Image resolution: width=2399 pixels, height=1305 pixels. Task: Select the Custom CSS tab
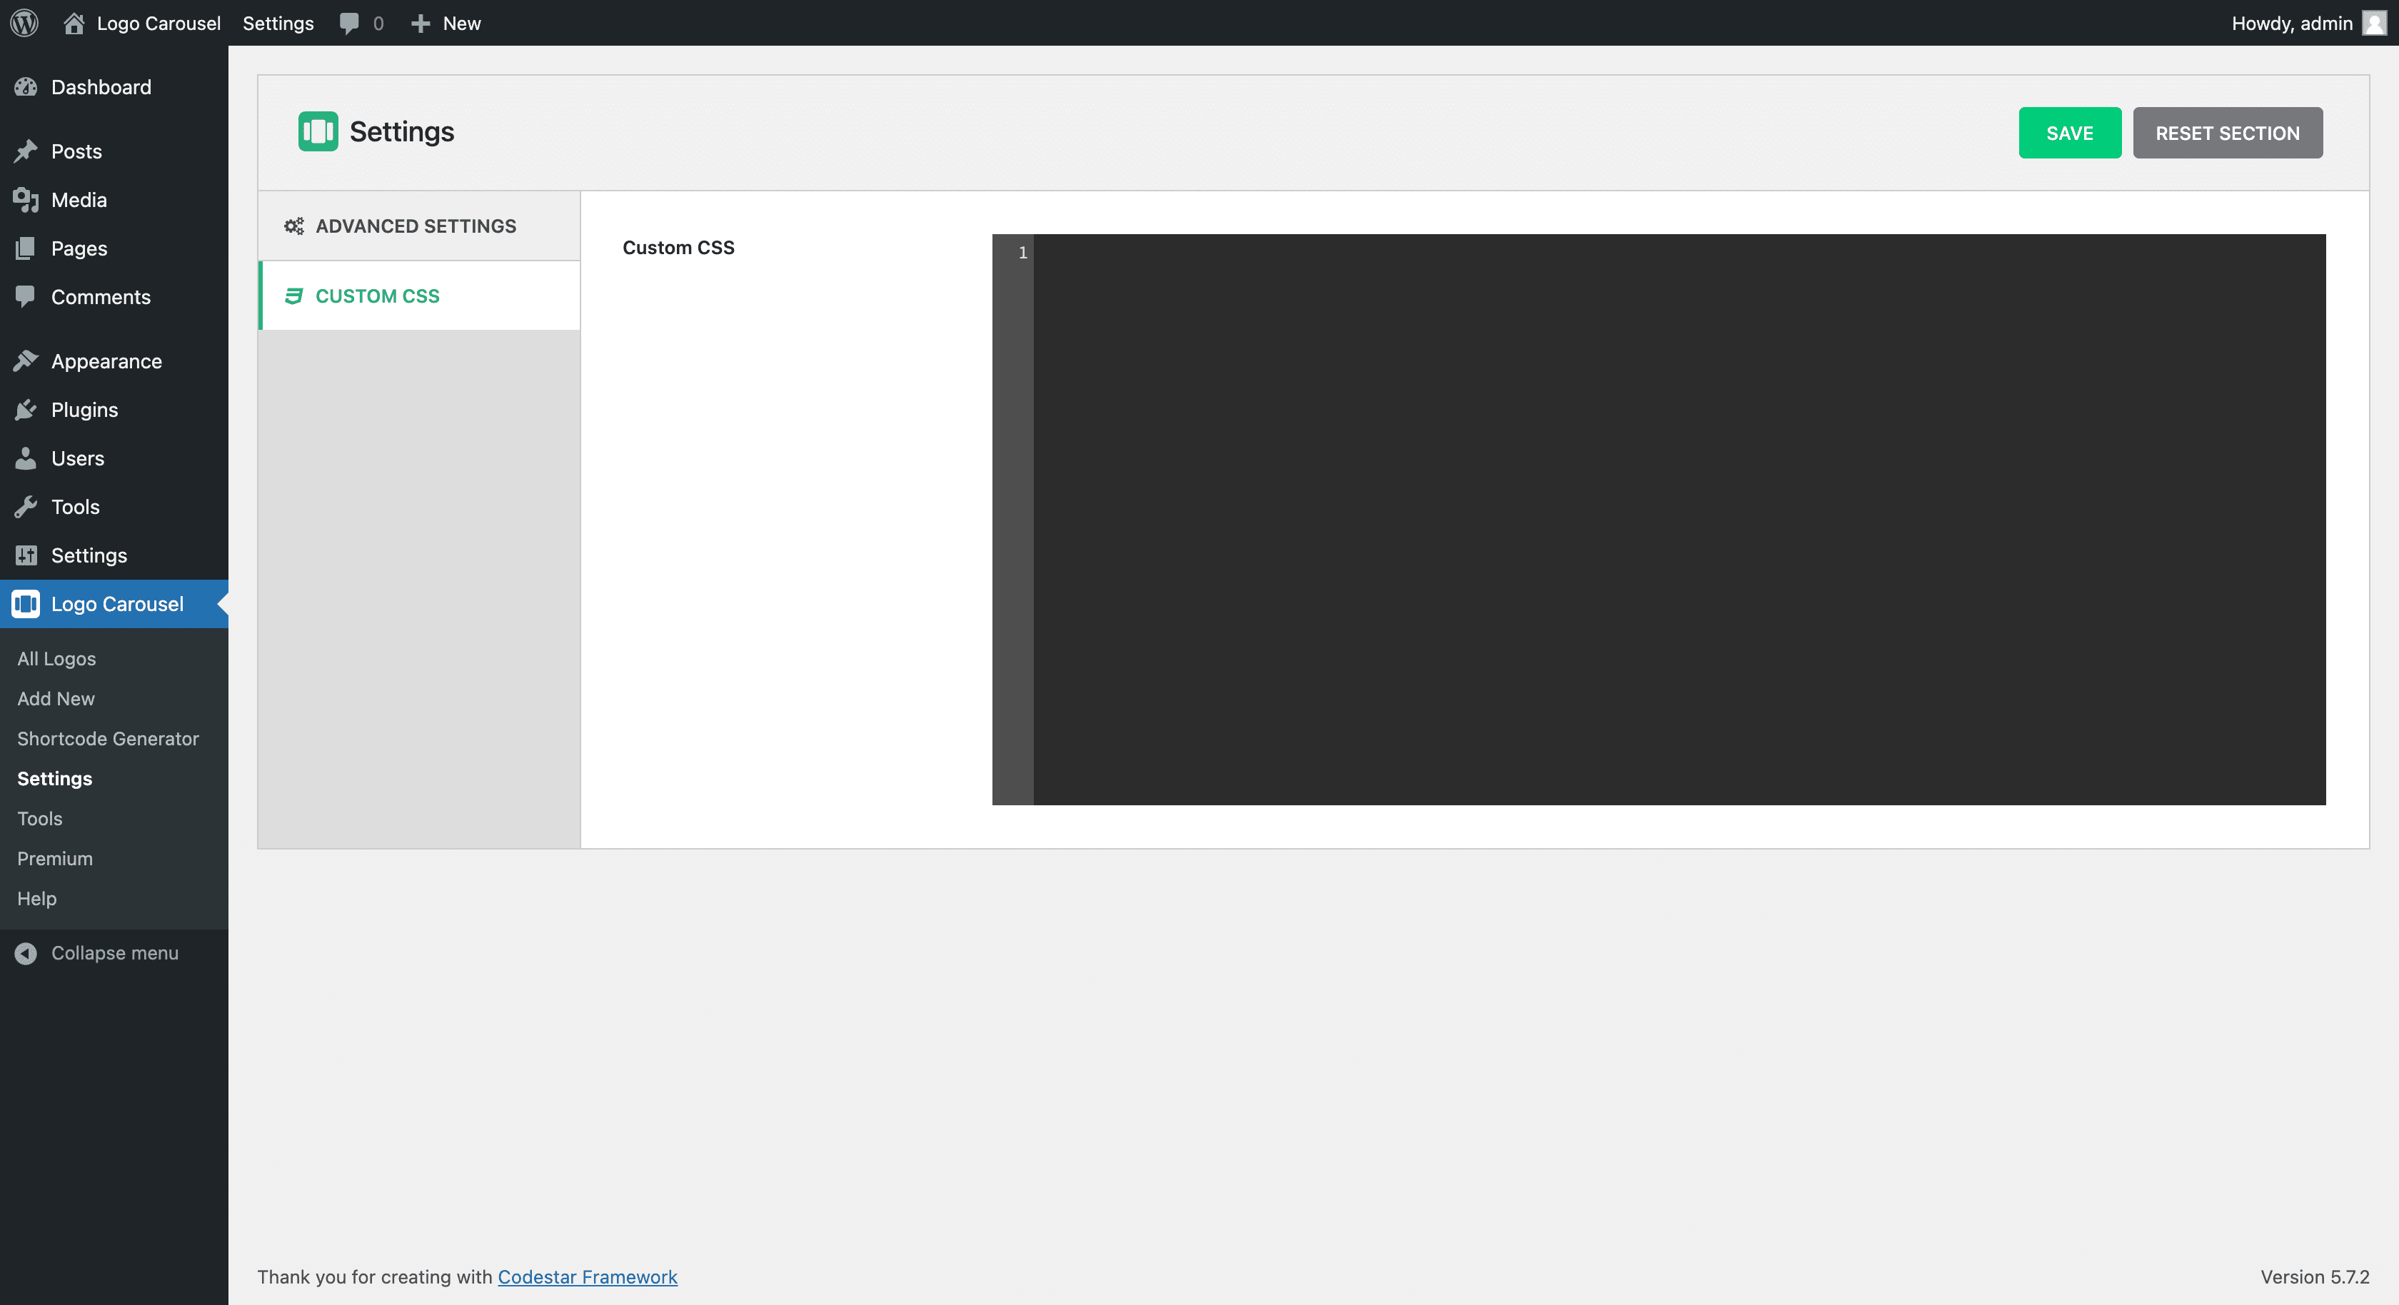377,296
